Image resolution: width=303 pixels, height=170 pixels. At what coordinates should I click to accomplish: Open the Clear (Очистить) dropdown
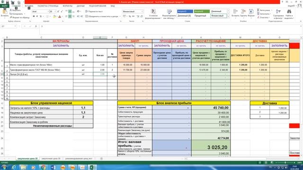263,17
